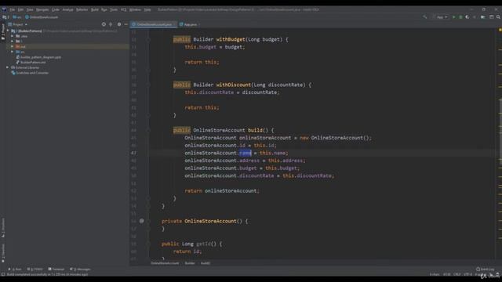Run with Coverage icon in toolbar

[x=467, y=17]
